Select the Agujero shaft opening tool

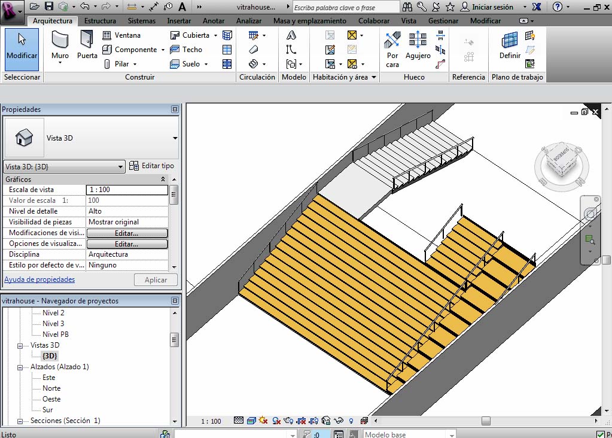click(418, 46)
